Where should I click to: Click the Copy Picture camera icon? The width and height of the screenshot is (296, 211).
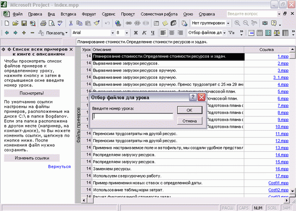pyautogui.click(x=265, y=23)
